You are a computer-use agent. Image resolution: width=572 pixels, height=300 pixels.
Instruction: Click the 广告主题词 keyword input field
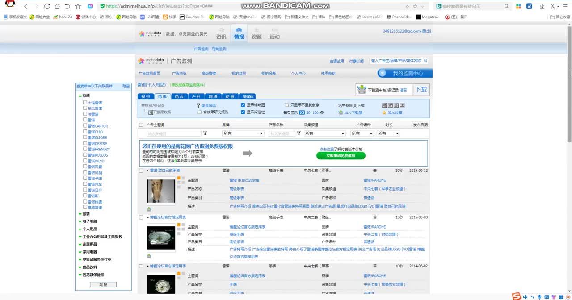(x=174, y=133)
